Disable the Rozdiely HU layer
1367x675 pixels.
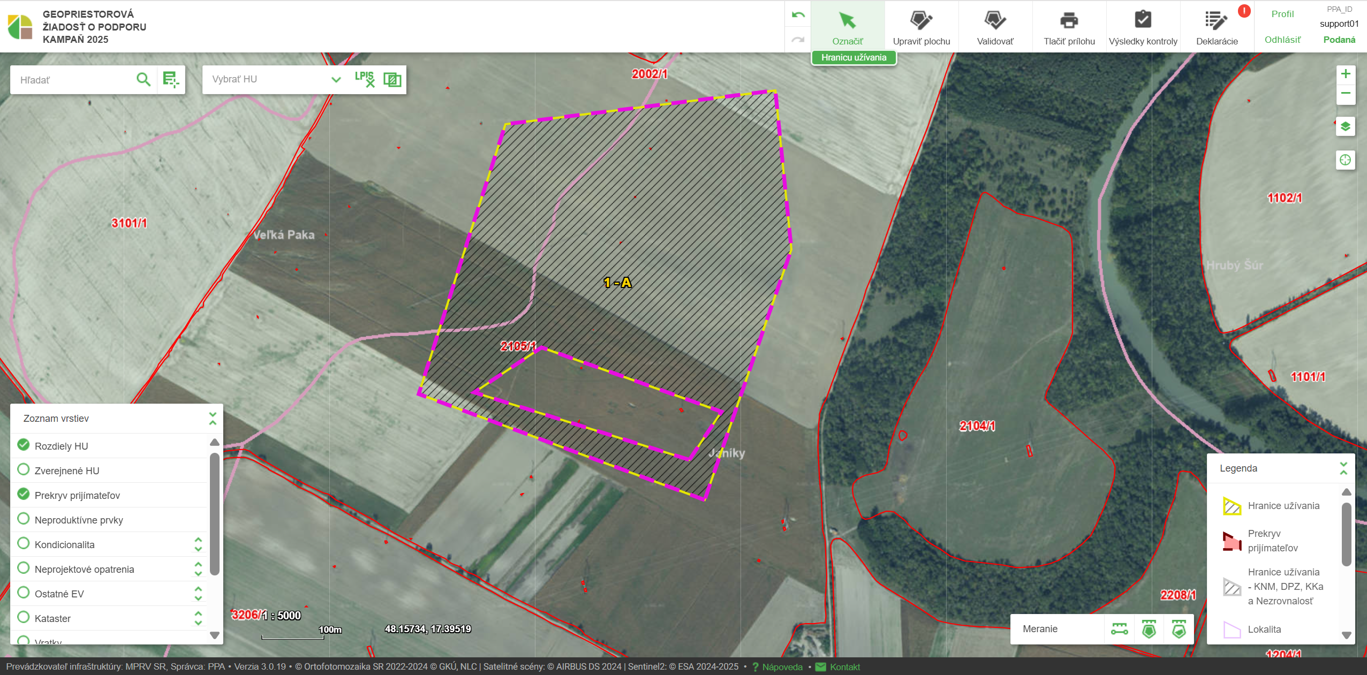(x=24, y=445)
